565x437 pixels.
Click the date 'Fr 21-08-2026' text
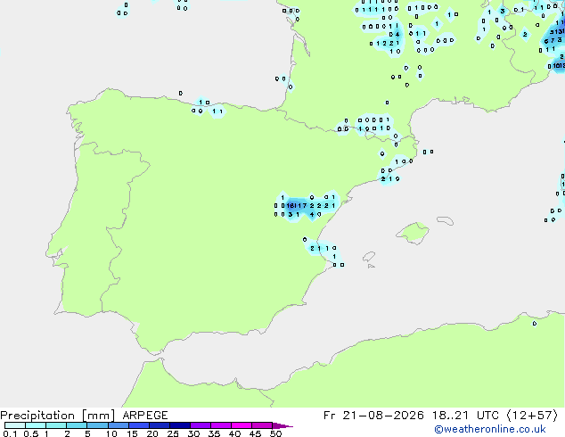[x=373, y=416]
